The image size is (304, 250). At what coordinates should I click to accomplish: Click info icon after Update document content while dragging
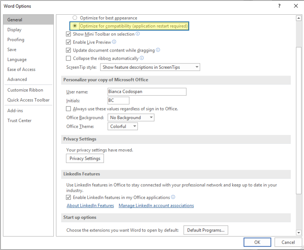[158, 50]
